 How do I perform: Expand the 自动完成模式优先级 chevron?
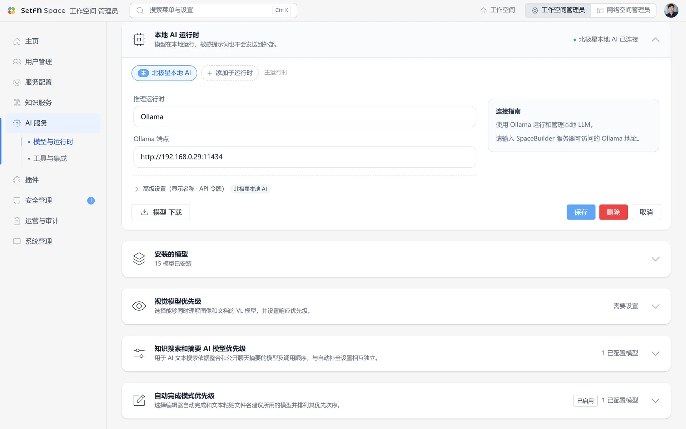pos(655,400)
